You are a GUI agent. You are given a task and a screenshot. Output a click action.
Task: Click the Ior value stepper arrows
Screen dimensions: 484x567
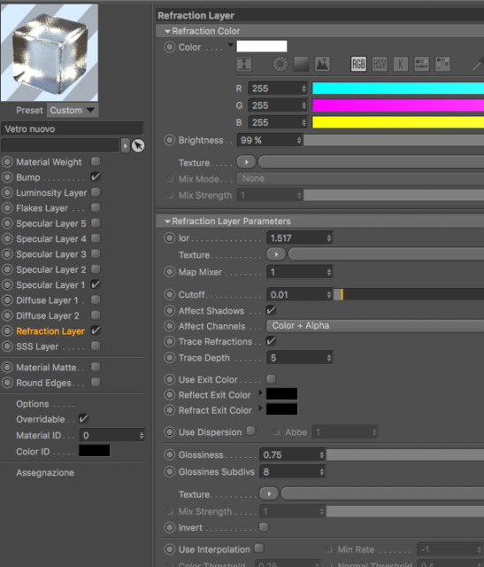328,238
